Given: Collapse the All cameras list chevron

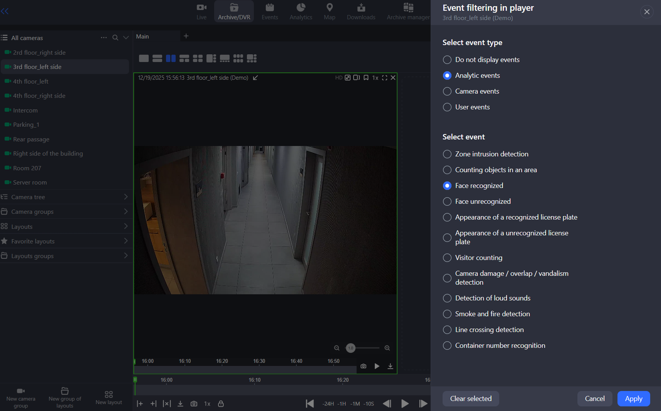Looking at the screenshot, I should (126, 38).
